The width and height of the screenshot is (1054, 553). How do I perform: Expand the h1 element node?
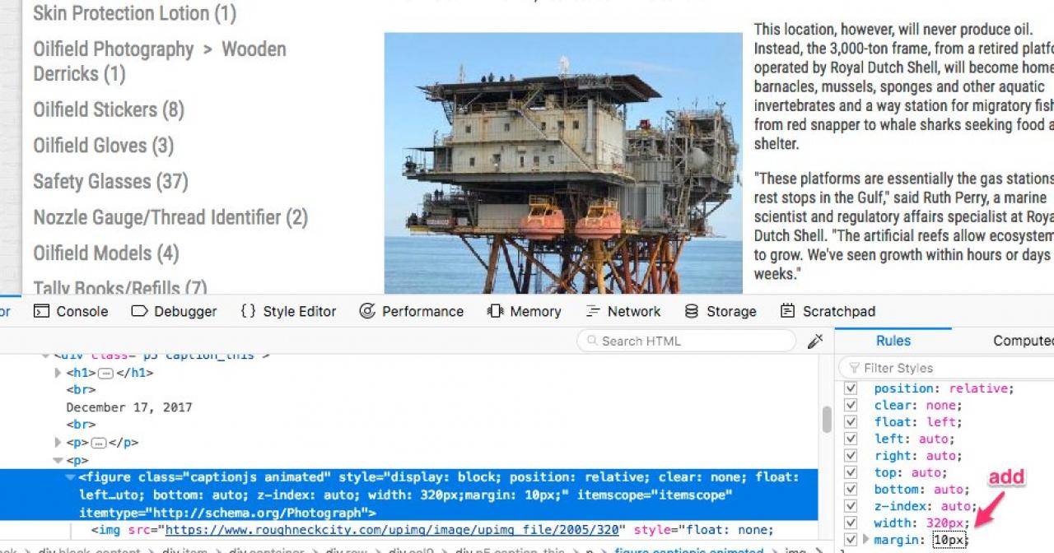(x=58, y=373)
